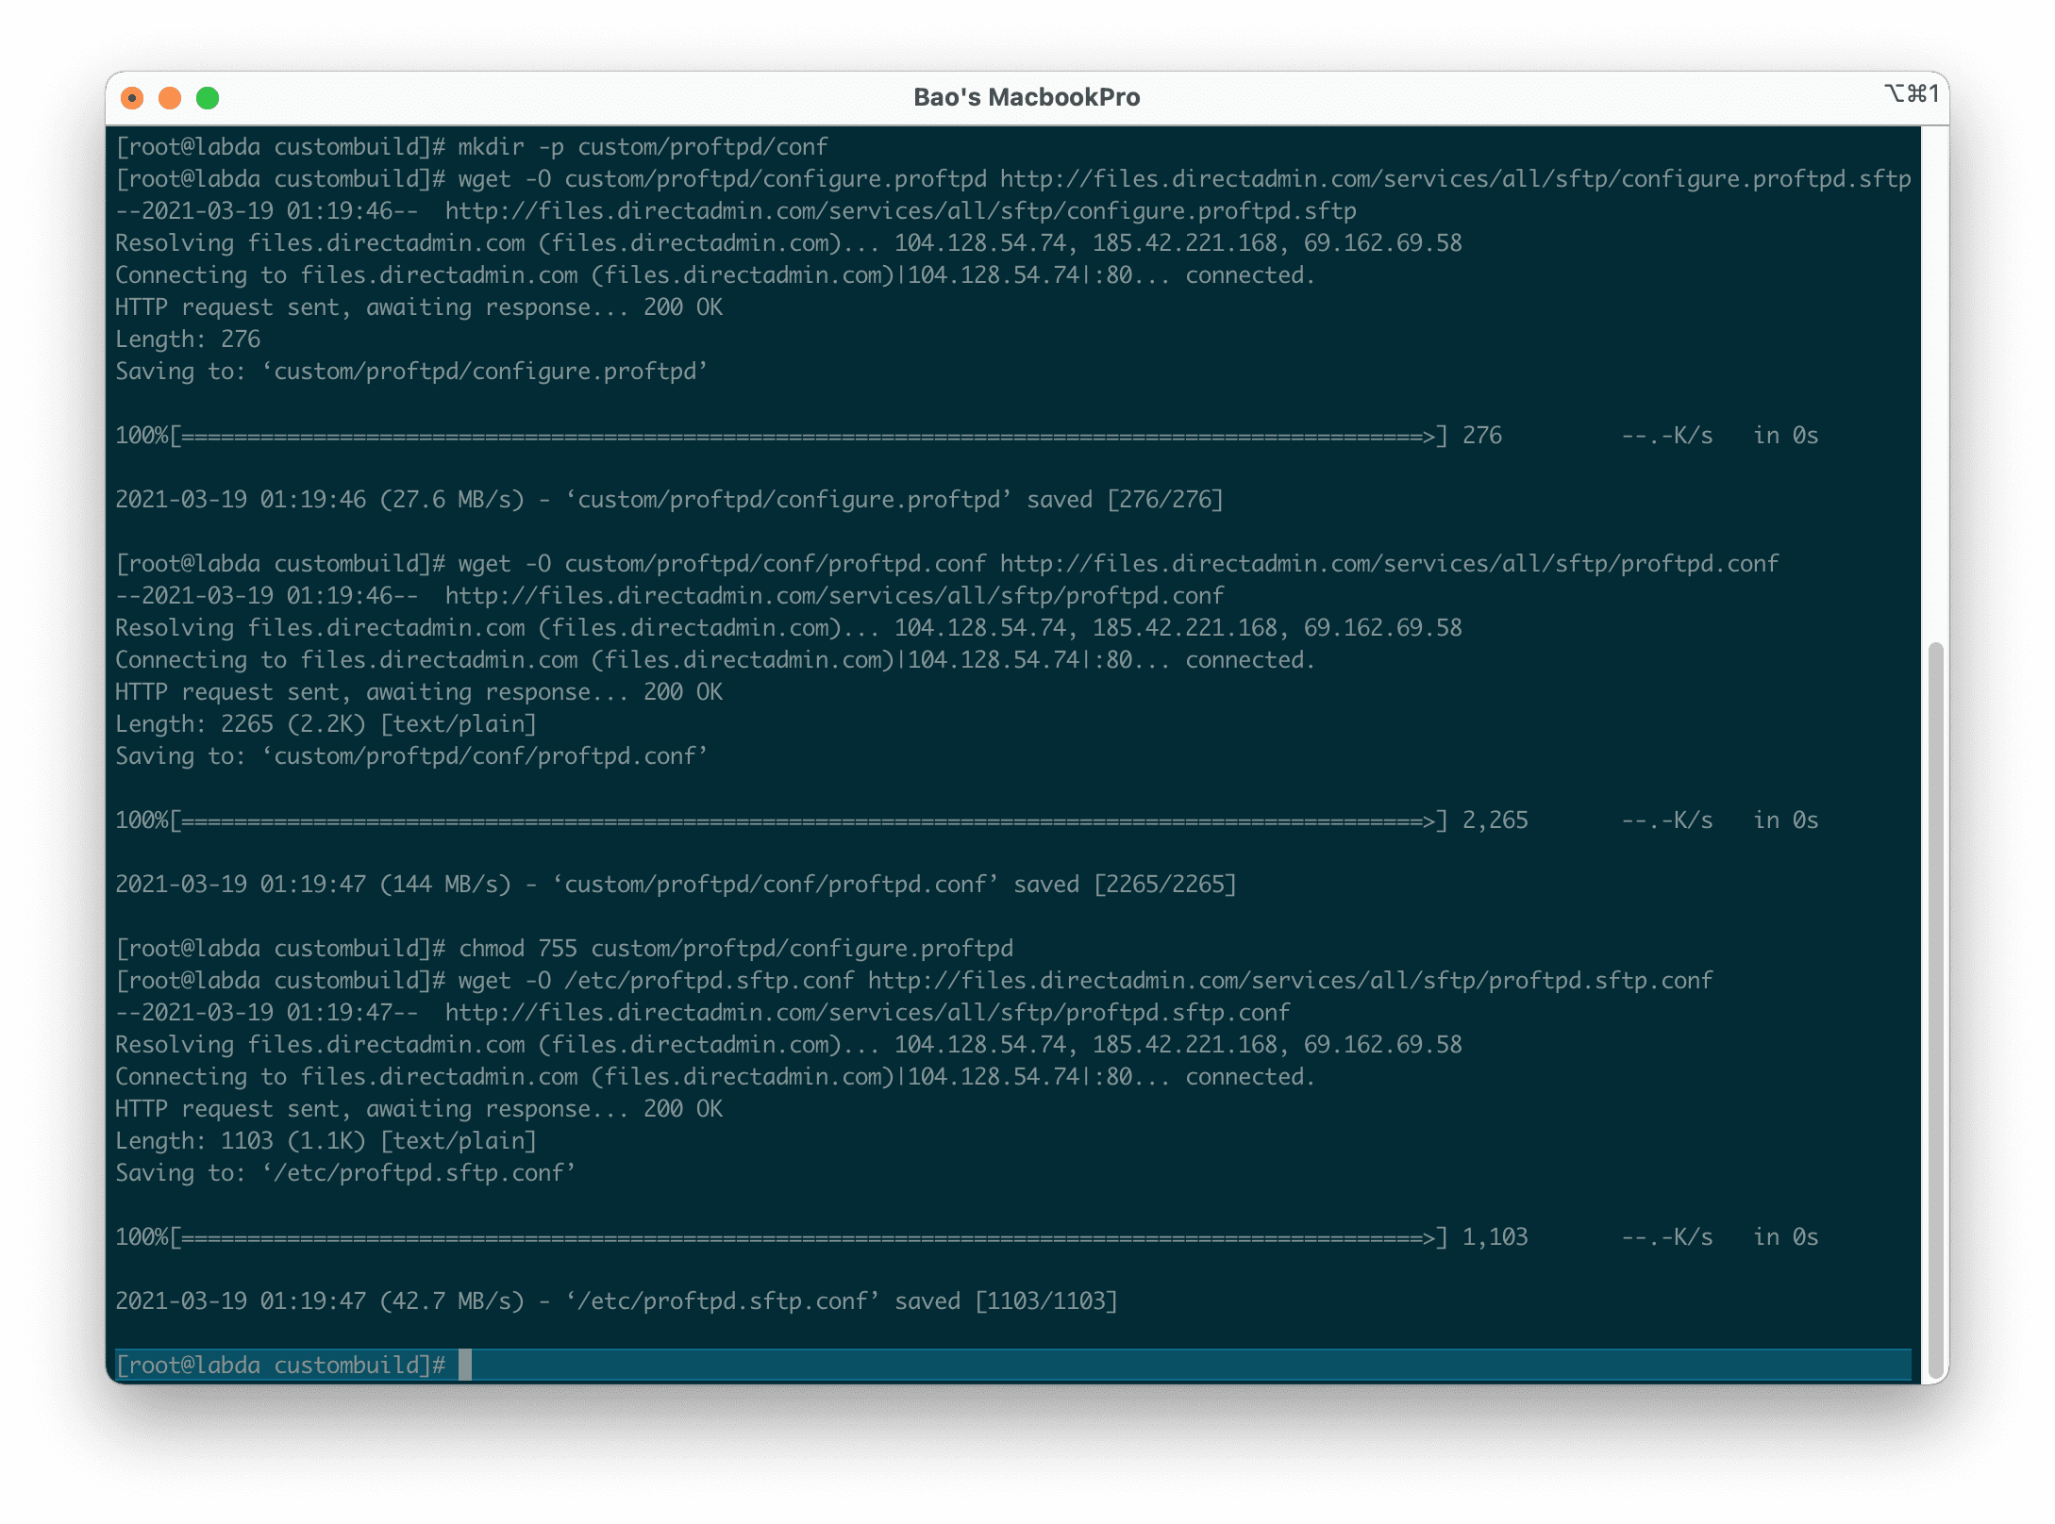Click the green full-screen button
Image resolution: width=2055 pixels, height=1524 pixels.
(209, 97)
